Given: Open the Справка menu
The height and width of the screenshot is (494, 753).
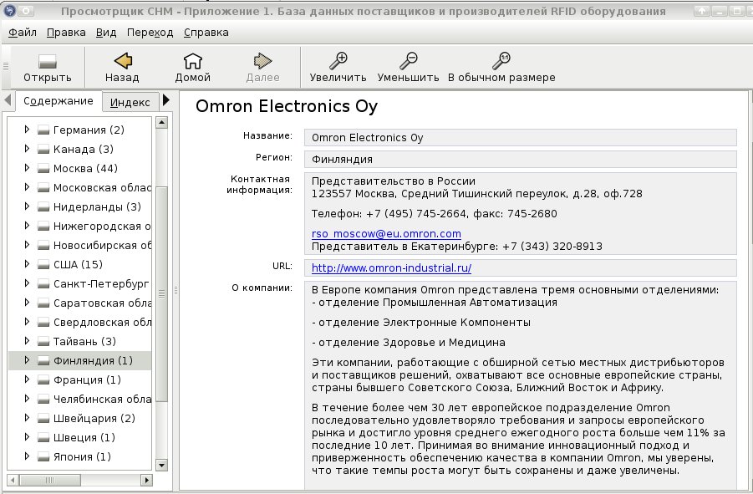Looking at the screenshot, I should pos(206,33).
